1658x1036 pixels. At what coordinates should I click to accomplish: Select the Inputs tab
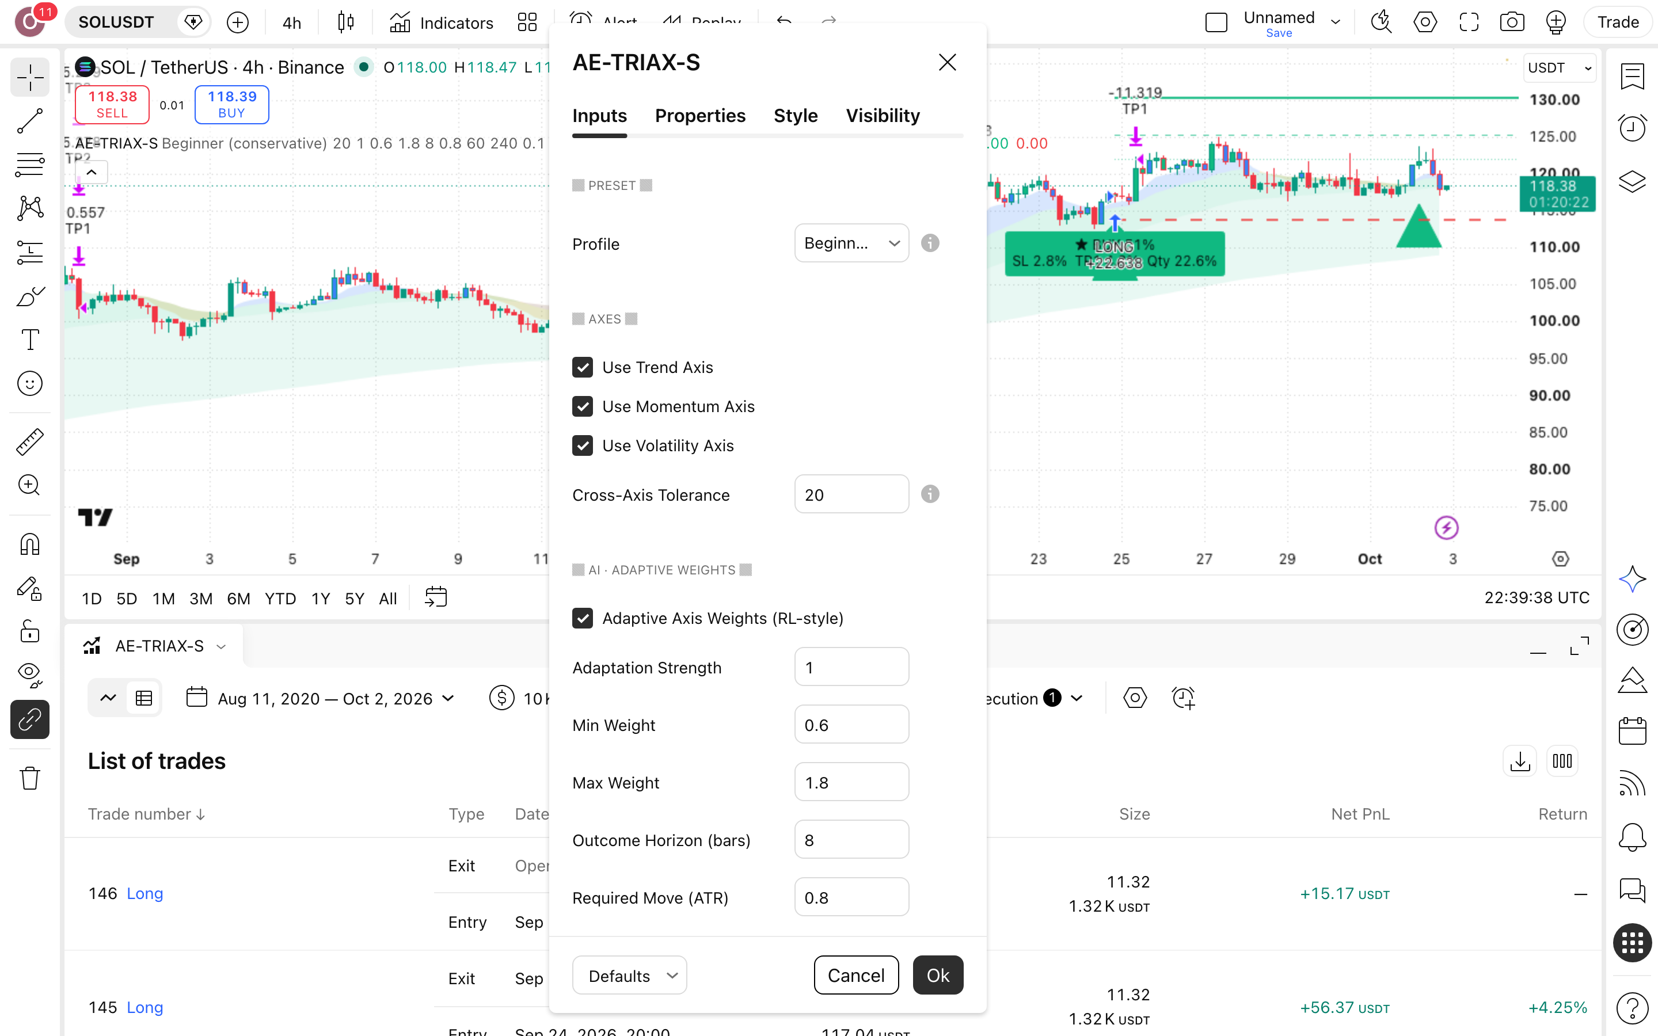pyautogui.click(x=599, y=115)
